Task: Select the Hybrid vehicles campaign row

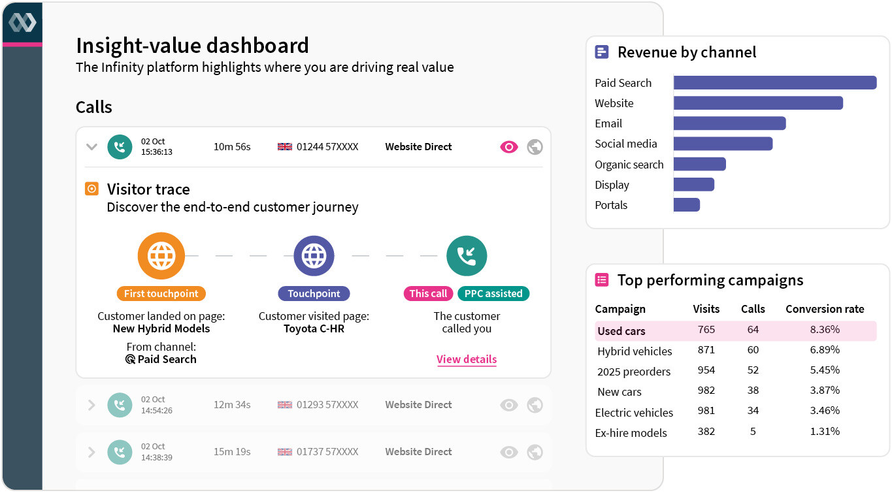Action: (735, 351)
